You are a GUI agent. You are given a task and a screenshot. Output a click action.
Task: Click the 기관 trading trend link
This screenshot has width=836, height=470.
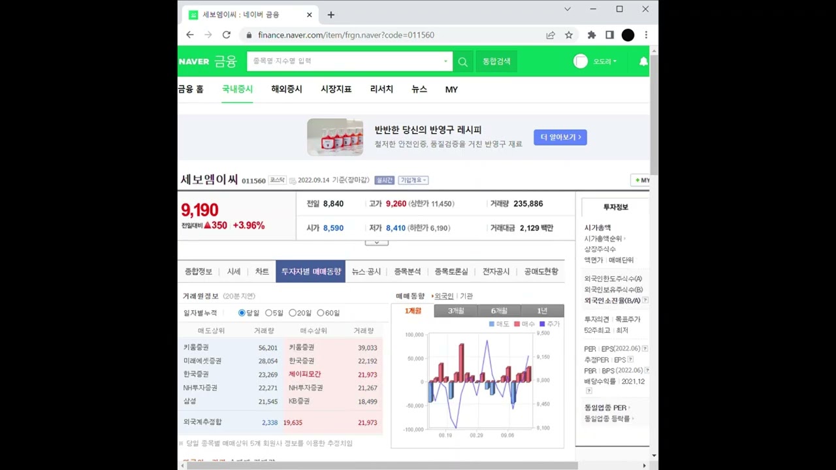pos(466,296)
